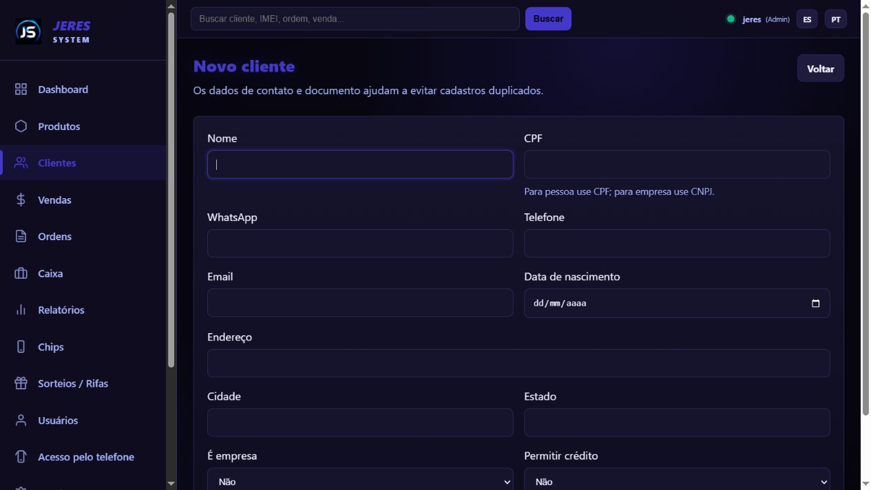The image size is (871, 490).
Task: Click the '(Admin)' role label
Action: (777, 19)
